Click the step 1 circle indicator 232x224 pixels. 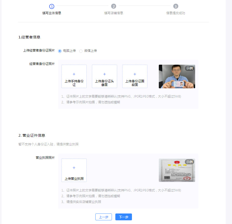[x=52, y=6]
